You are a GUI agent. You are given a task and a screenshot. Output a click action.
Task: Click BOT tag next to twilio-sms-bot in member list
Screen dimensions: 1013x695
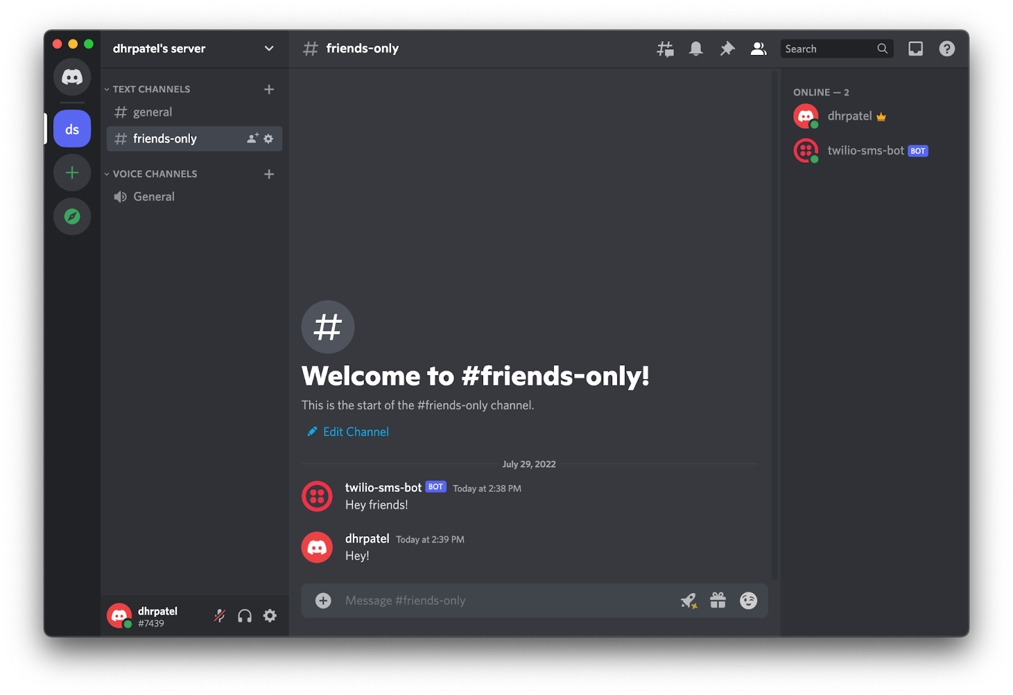point(918,151)
